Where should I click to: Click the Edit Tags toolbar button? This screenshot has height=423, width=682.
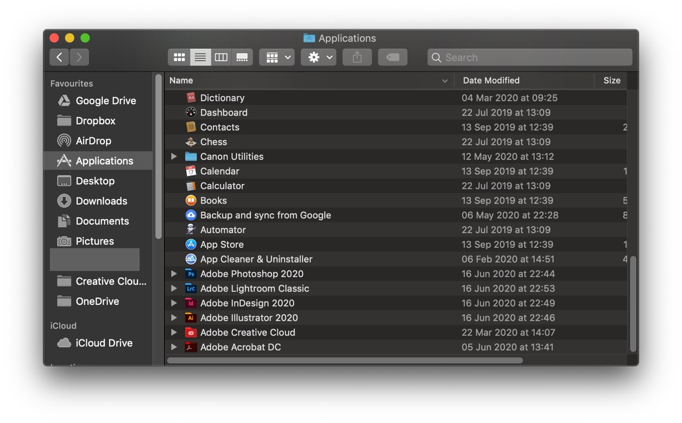pos(393,57)
